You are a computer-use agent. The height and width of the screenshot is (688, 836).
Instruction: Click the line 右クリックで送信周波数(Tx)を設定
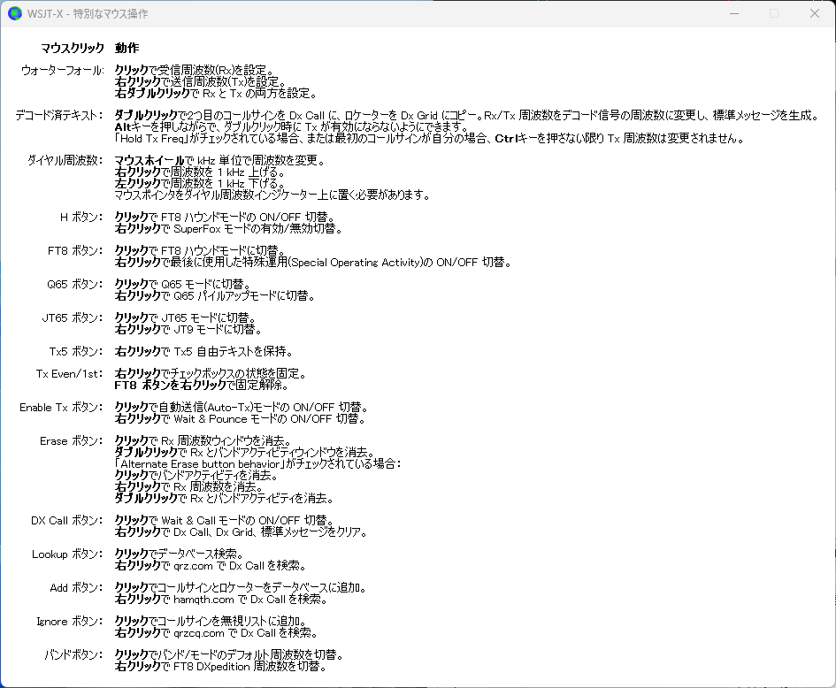(x=201, y=81)
